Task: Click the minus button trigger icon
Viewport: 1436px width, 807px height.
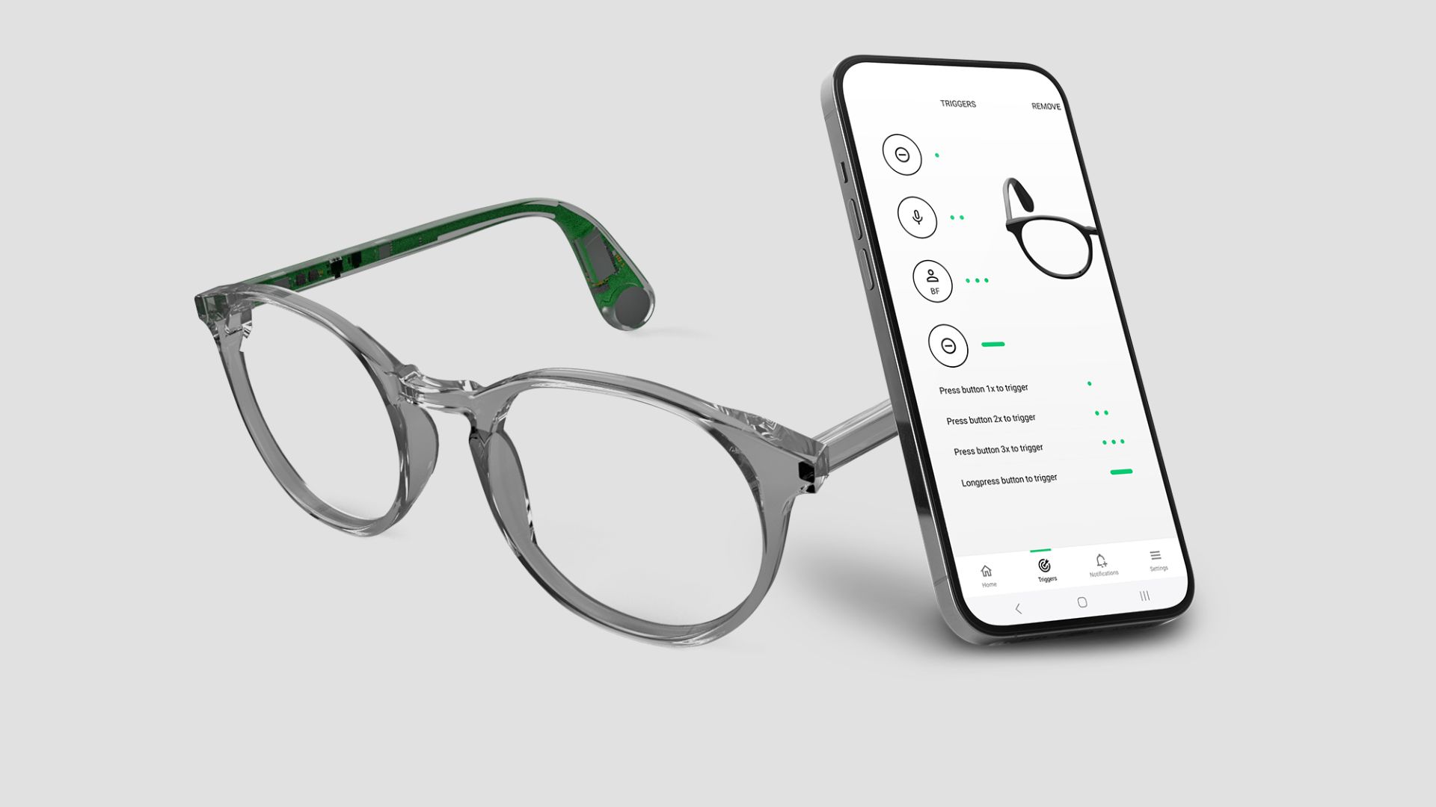Action: [x=901, y=155]
